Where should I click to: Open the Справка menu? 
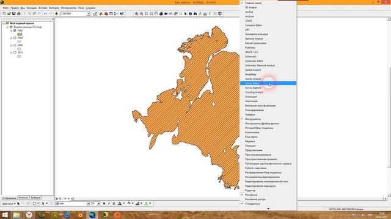(x=90, y=8)
